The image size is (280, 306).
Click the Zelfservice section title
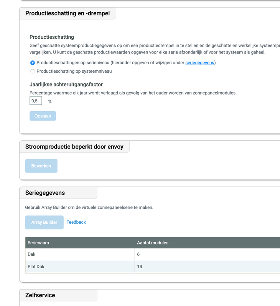point(40,295)
